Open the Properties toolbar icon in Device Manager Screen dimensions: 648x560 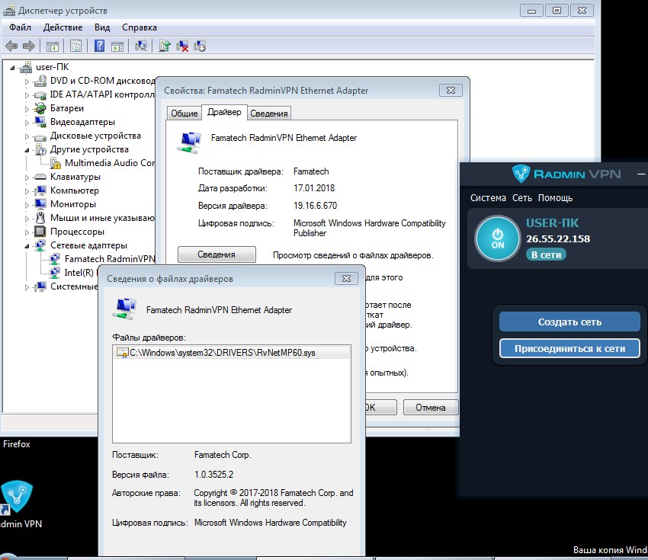pos(75,46)
